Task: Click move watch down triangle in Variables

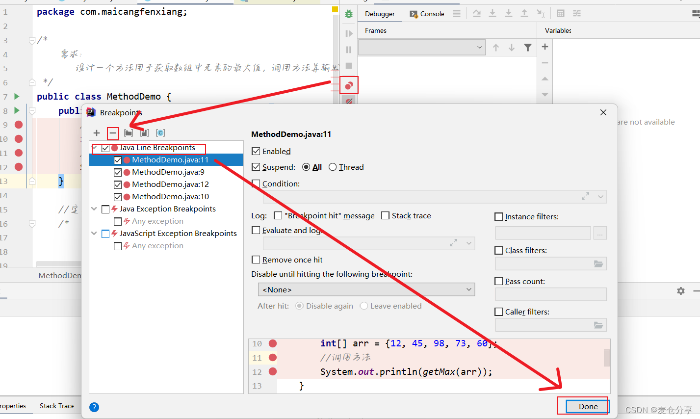Action: pyautogui.click(x=545, y=94)
